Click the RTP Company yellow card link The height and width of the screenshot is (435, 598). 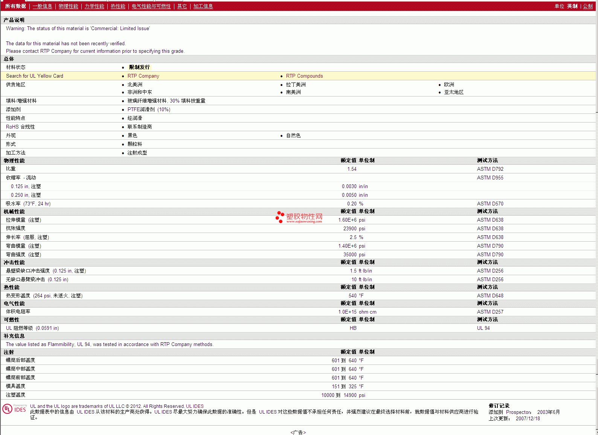(143, 76)
